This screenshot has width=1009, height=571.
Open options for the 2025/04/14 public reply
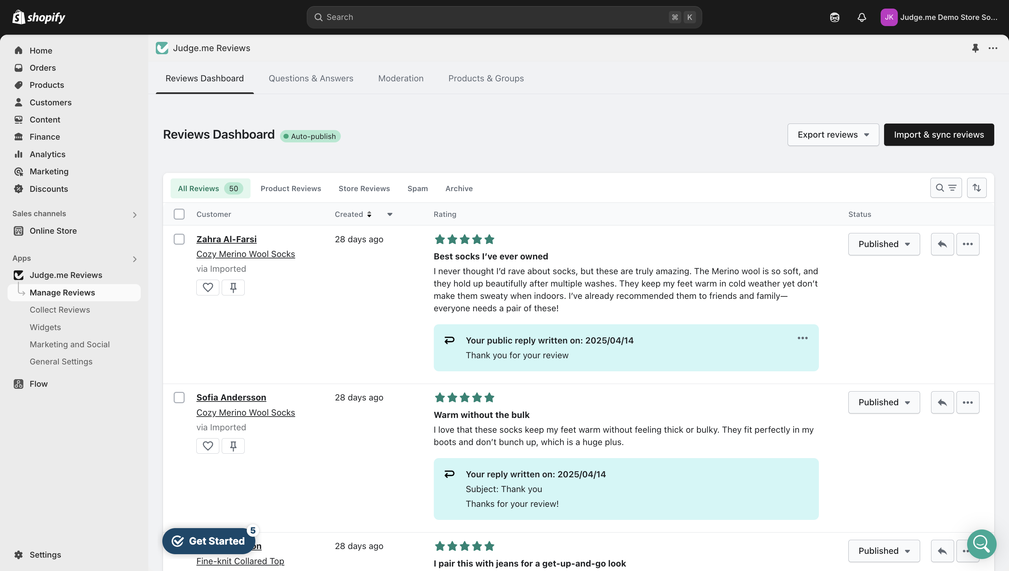click(802, 338)
